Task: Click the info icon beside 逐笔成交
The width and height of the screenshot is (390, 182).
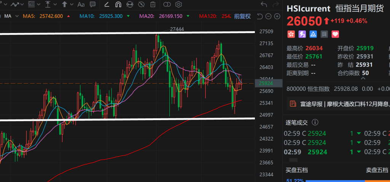Action: (315, 122)
